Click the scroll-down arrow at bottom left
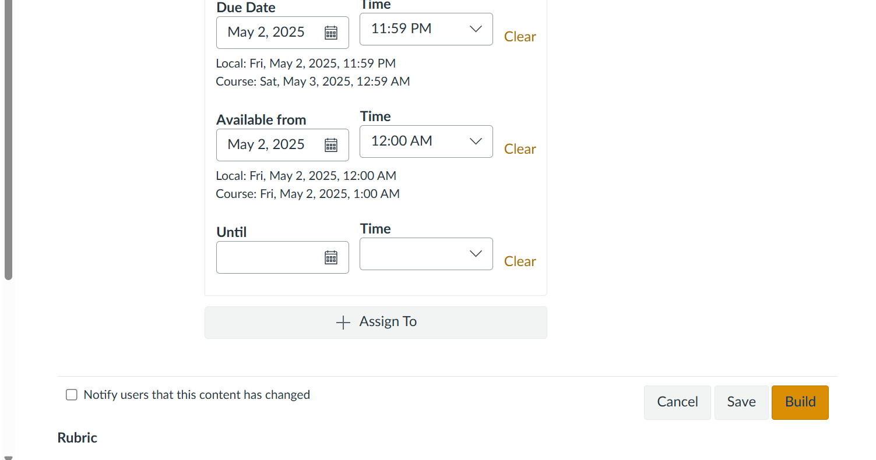876x460 pixels. coord(8,457)
